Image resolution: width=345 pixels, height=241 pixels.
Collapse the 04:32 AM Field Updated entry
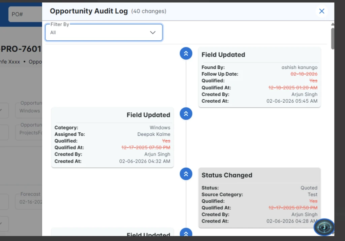186,113
